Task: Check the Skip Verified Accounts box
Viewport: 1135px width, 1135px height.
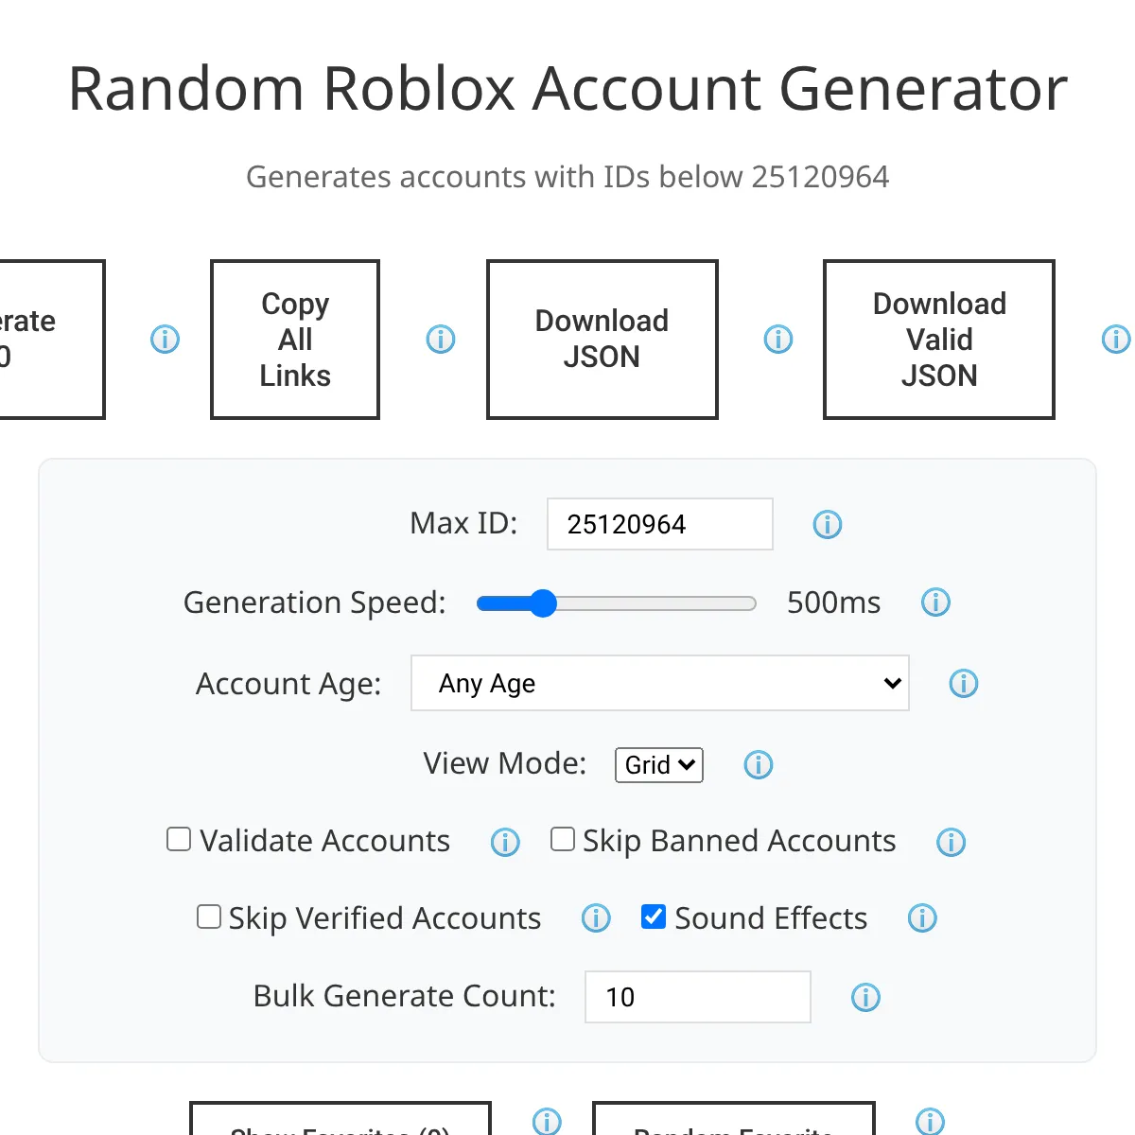Action: click(x=209, y=917)
